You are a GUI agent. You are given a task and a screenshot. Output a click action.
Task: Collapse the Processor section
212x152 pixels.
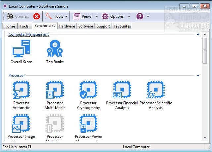pyautogui.click(x=198, y=76)
